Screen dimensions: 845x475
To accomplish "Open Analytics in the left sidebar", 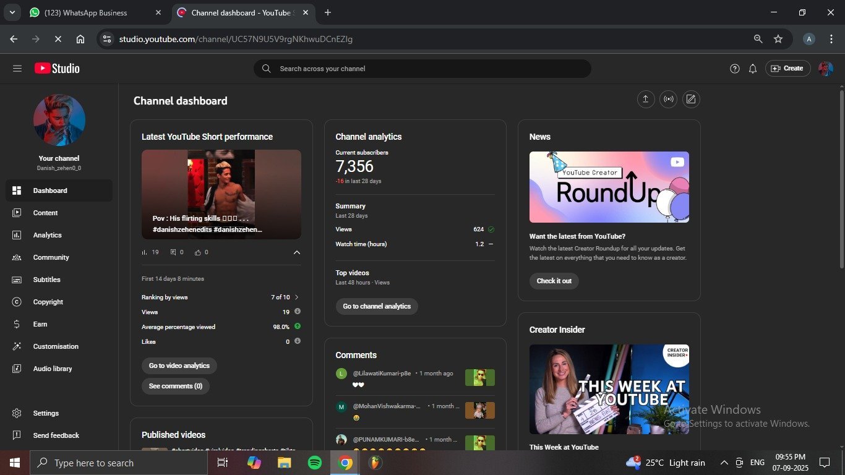I will [47, 235].
